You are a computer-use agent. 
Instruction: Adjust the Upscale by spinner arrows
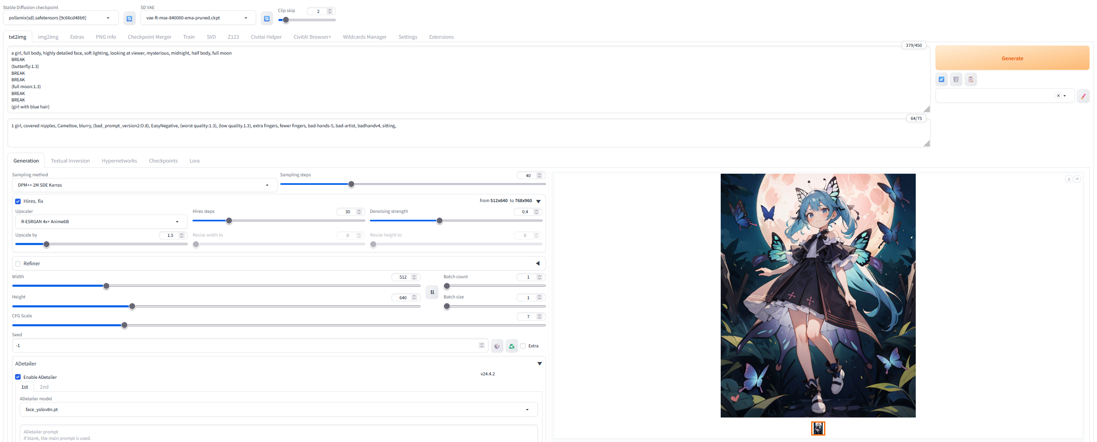[x=182, y=236]
